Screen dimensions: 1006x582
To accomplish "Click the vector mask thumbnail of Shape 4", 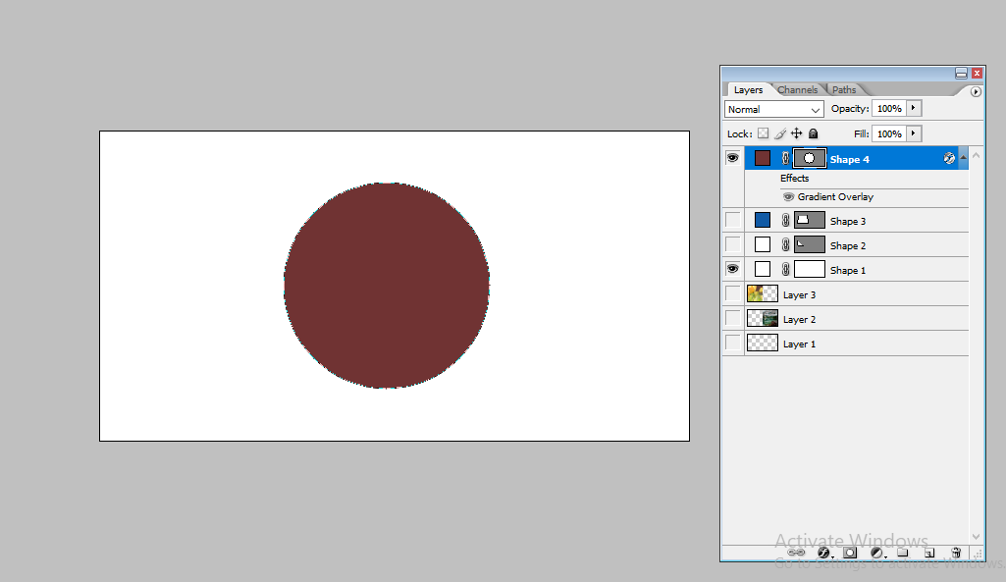I will pos(810,158).
